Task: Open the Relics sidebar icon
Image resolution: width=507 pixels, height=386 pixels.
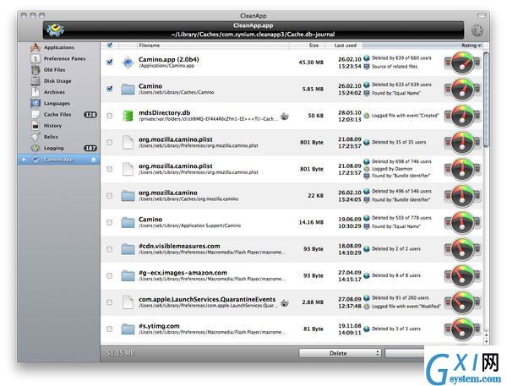Action: point(35,137)
